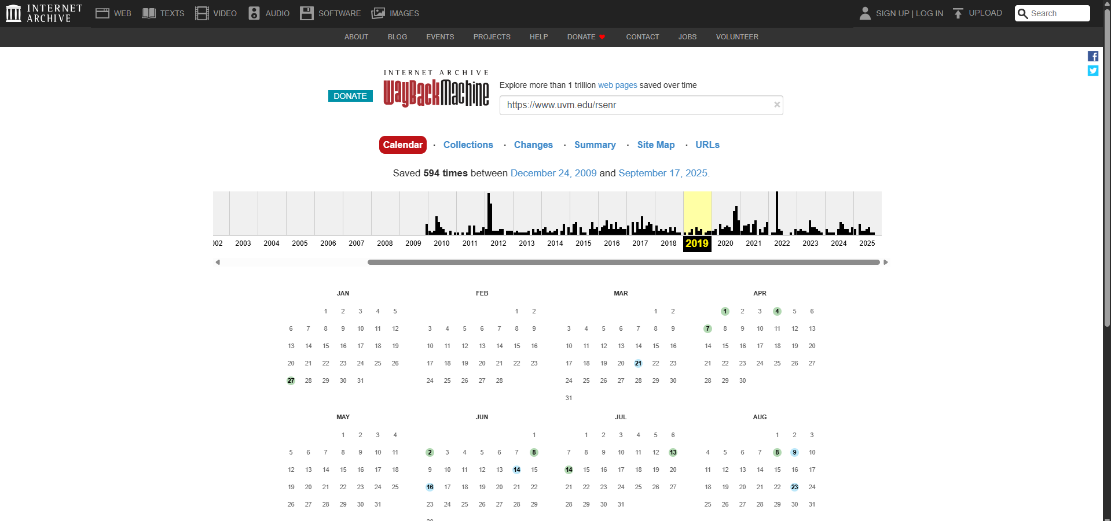The width and height of the screenshot is (1111, 521).
Task: Click the LOG IN link
Action: pos(930,13)
